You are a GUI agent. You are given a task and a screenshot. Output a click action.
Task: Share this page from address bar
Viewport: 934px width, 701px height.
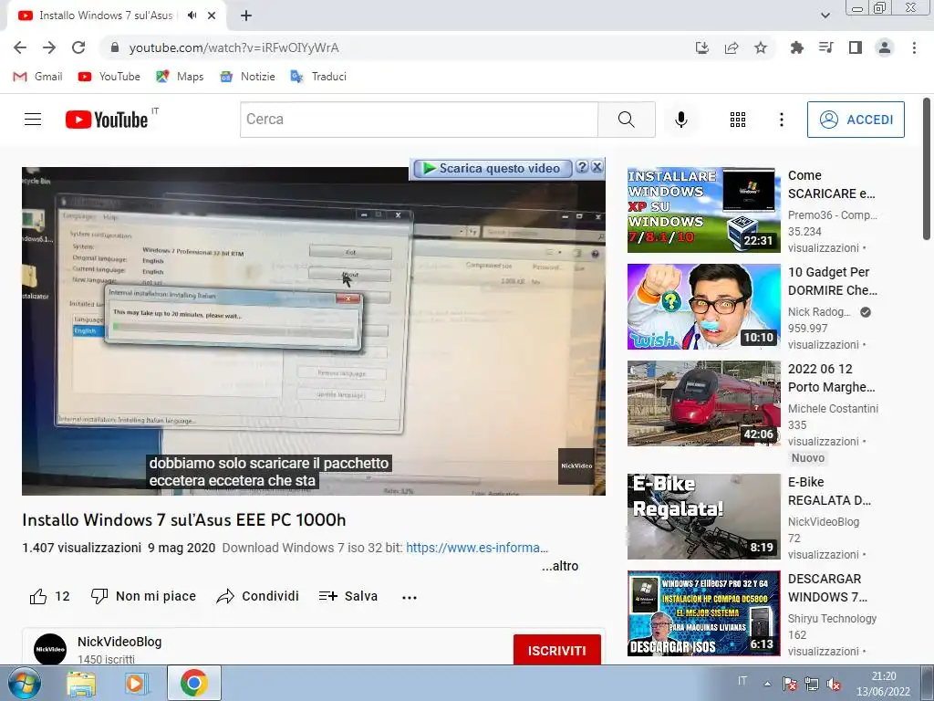tap(732, 47)
